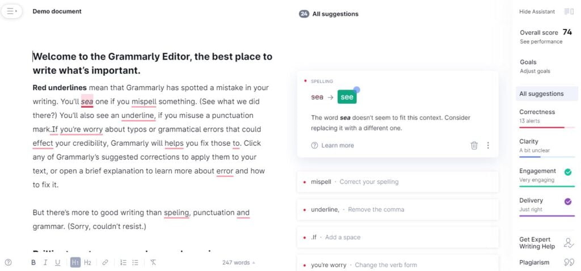581x271 pixels.
Task: Click the help question mark icon
Action: [x=8, y=262]
